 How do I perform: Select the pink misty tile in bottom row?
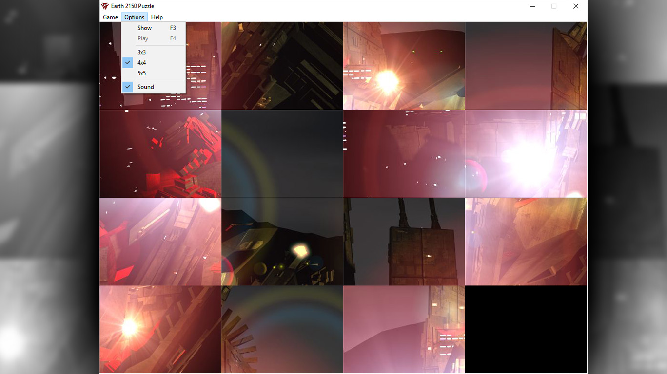[x=404, y=329]
